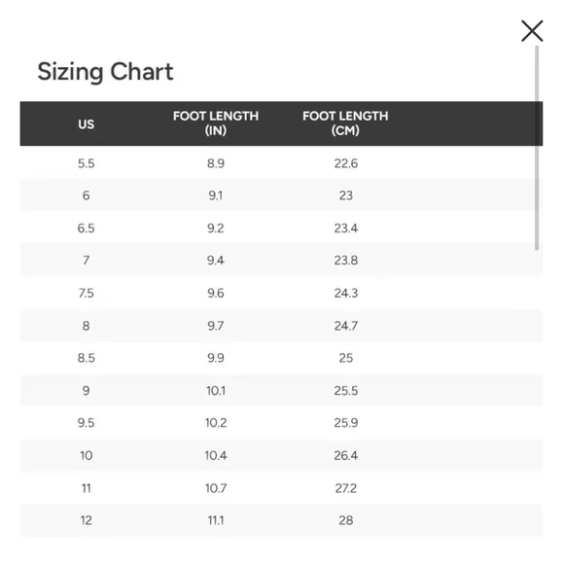Image resolution: width=564 pixels, height=564 pixels.
Task: Select the Sizing Chart heading
Action: [105, 71]
